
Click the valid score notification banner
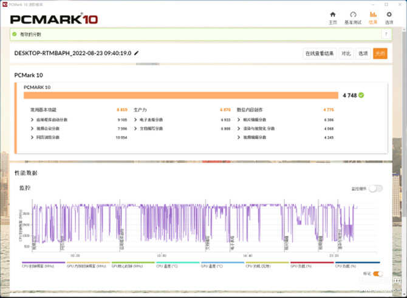(x=200, y=34)
